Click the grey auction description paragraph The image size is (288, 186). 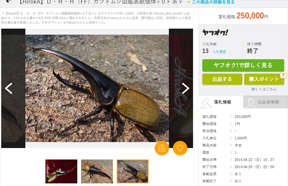(96, 18)
